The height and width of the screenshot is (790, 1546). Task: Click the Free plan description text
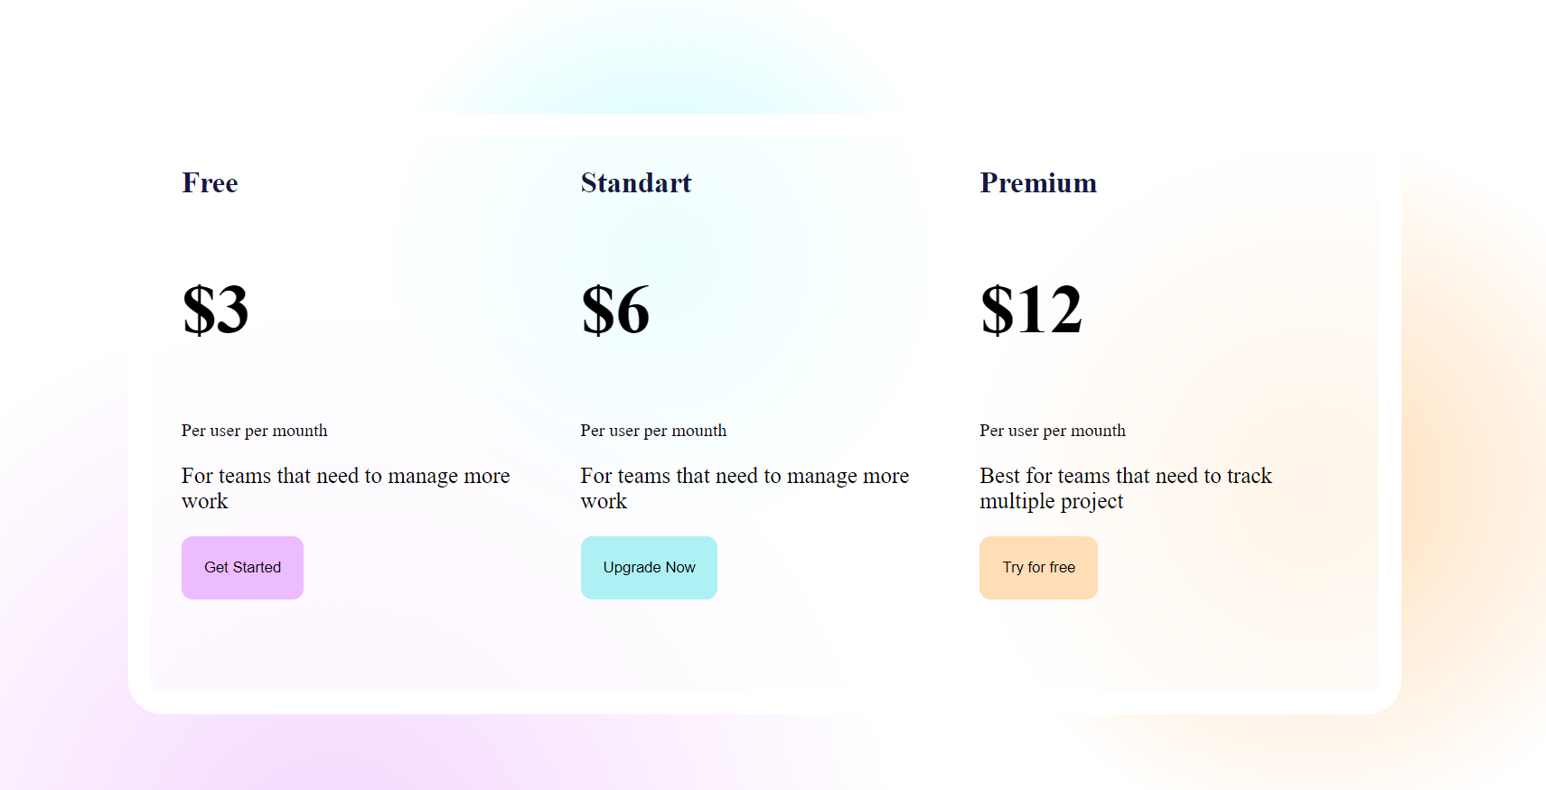pyautogui.click(x=345, y=488)
